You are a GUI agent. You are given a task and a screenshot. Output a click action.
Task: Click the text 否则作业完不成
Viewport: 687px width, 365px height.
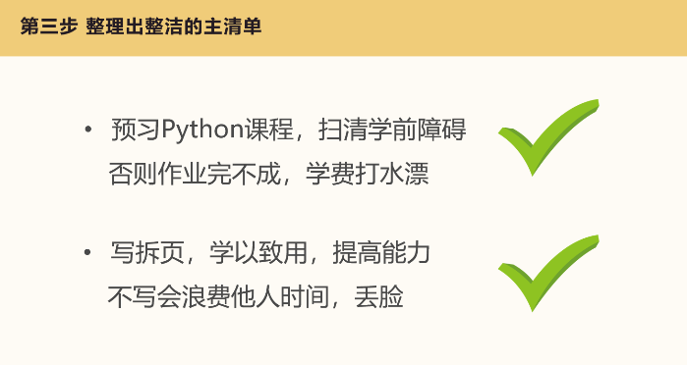(195, 174)
